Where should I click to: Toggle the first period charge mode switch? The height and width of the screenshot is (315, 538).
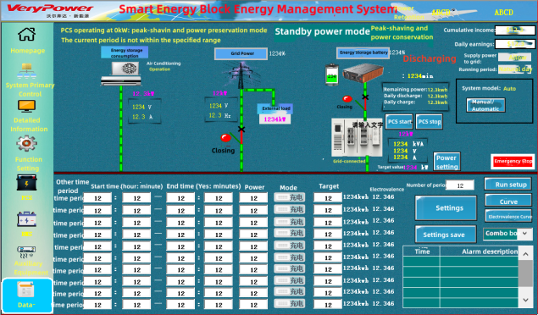point(290,197)
